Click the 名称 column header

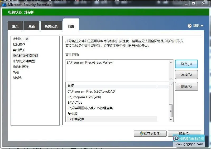(111, 85)
